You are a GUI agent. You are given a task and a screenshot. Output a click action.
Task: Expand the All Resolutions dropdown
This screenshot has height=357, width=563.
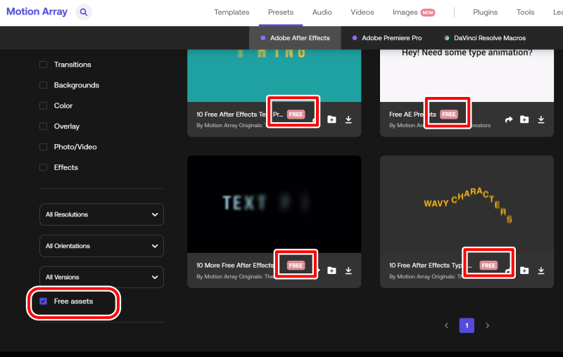pos(101,214)
